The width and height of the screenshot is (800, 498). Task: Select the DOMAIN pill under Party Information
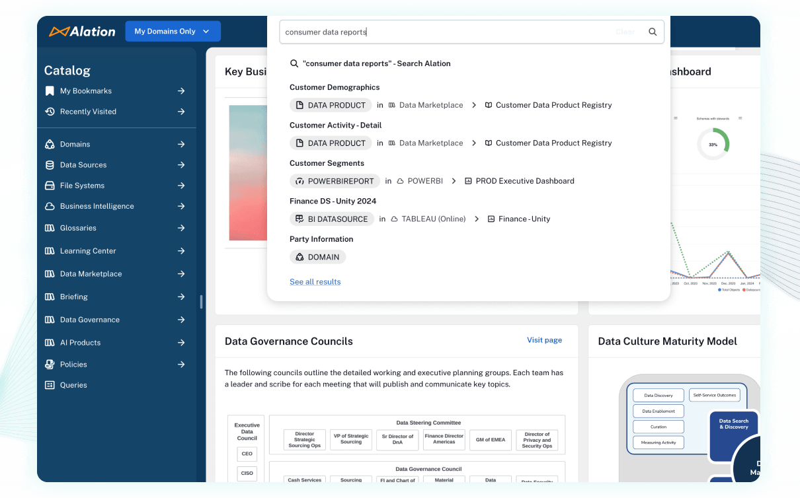[x=317, y=257]
